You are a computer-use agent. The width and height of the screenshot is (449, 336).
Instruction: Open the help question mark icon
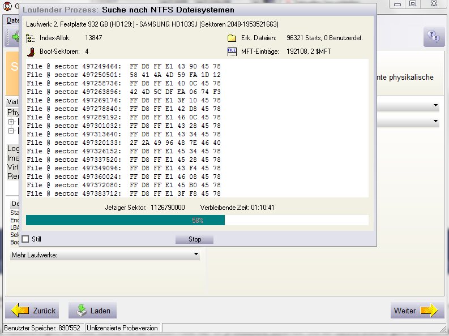click(x=433, y=37)
